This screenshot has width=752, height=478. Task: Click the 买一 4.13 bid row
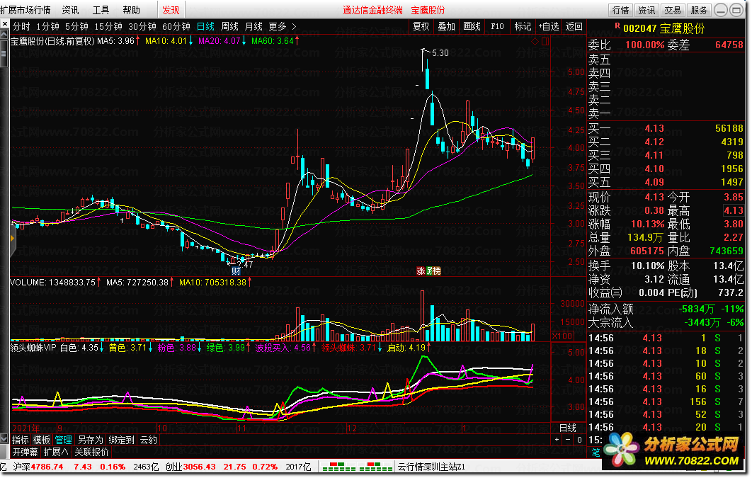(x=666, y=128)
